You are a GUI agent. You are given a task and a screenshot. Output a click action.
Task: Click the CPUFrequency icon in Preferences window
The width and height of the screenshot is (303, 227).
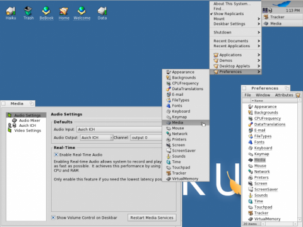(251, 119)
